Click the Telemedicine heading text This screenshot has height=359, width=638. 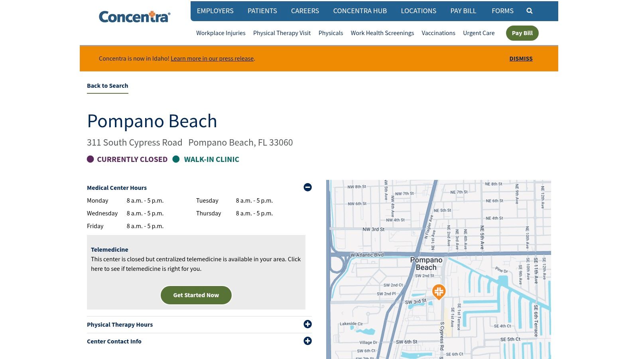110,250
